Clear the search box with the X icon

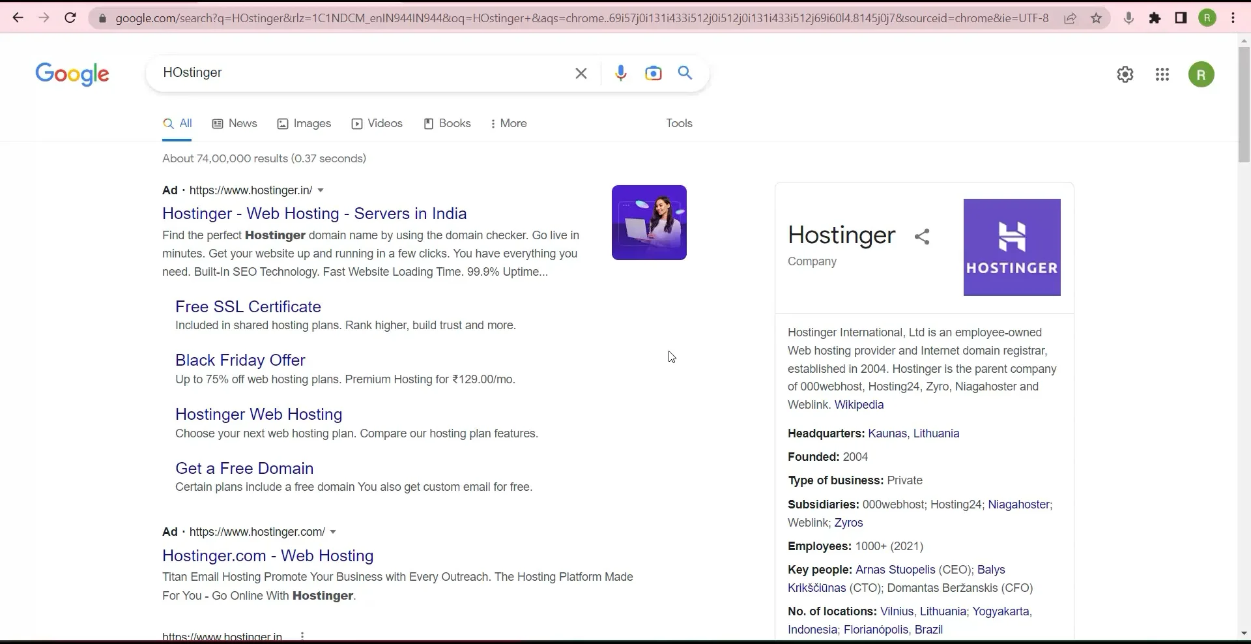click(x=581, y=74)
